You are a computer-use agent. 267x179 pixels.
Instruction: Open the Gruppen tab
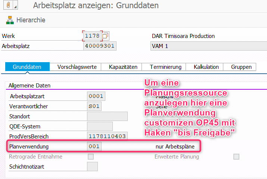tap(241, 67)
